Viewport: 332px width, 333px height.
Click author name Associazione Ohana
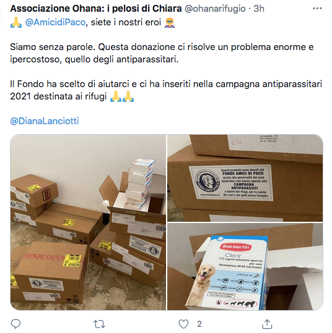click(x=96, y=9)
